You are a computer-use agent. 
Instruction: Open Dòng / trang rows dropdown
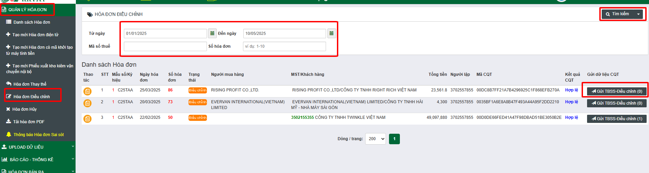point(375,139)
